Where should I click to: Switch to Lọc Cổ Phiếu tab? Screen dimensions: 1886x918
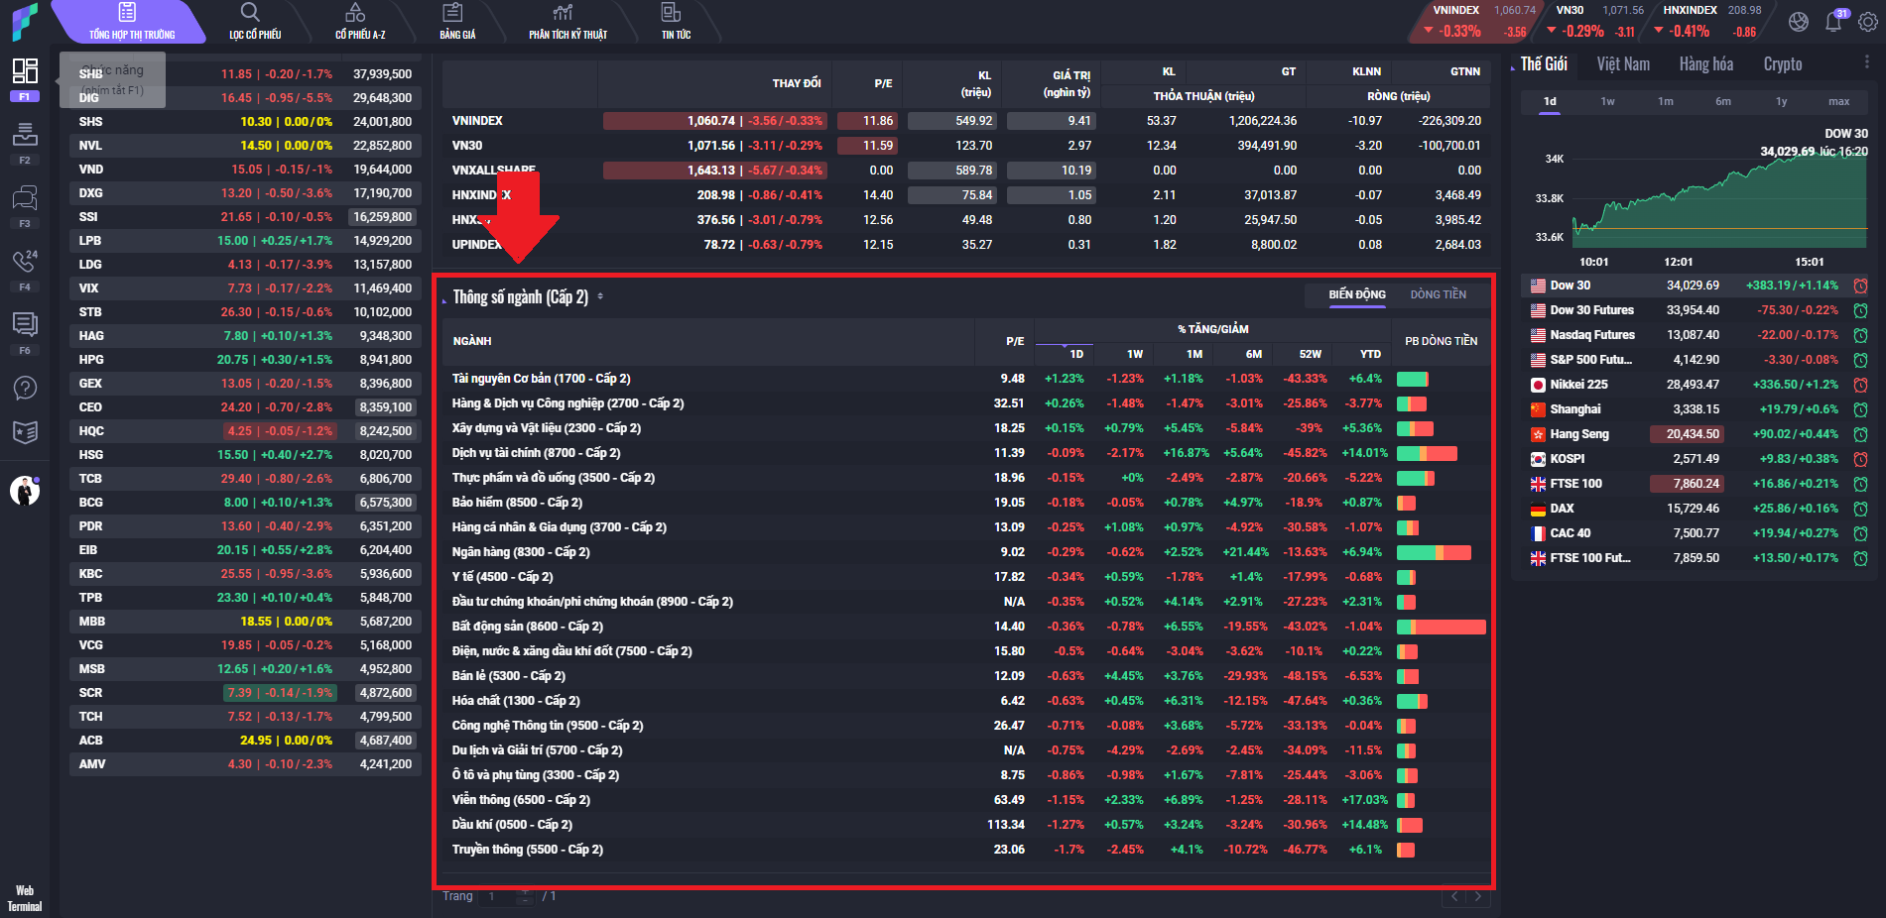(x=255, y=22)
